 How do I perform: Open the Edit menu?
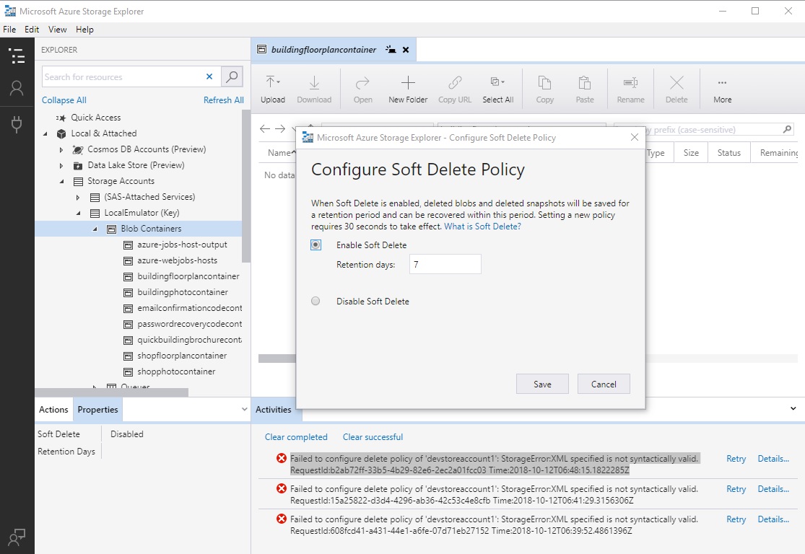point(31,29)
